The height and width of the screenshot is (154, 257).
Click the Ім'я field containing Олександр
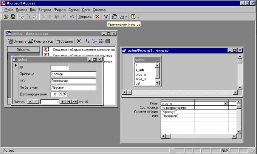pos(73,81)
